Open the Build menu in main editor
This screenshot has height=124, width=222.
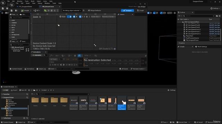point(33,1)
